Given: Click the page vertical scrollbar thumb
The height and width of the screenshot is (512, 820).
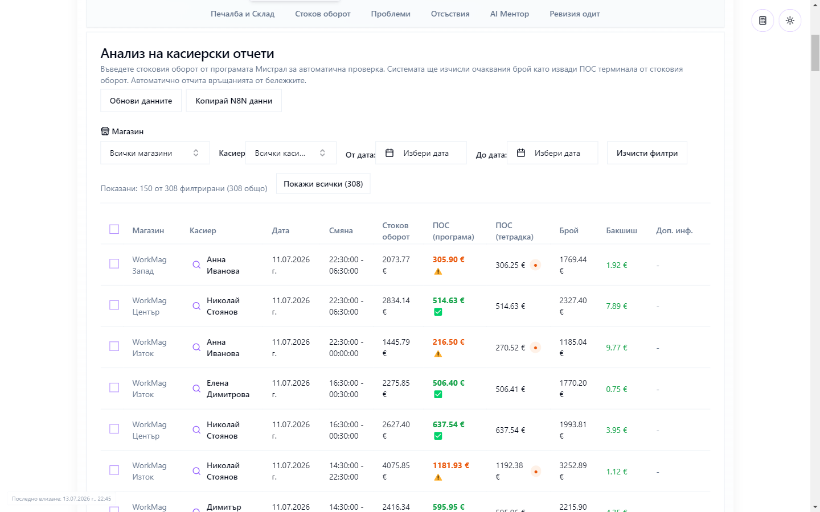Looking at the screenshot, I should 815,53.
